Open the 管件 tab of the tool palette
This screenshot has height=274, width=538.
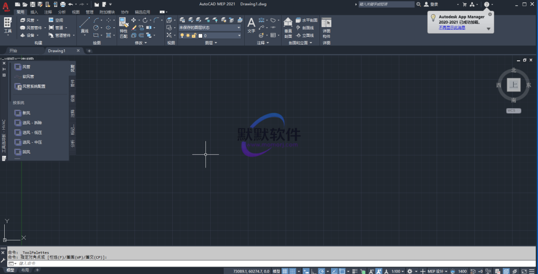[x=73, y=83]
